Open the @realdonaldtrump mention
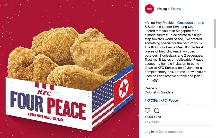 pos(191,23)
